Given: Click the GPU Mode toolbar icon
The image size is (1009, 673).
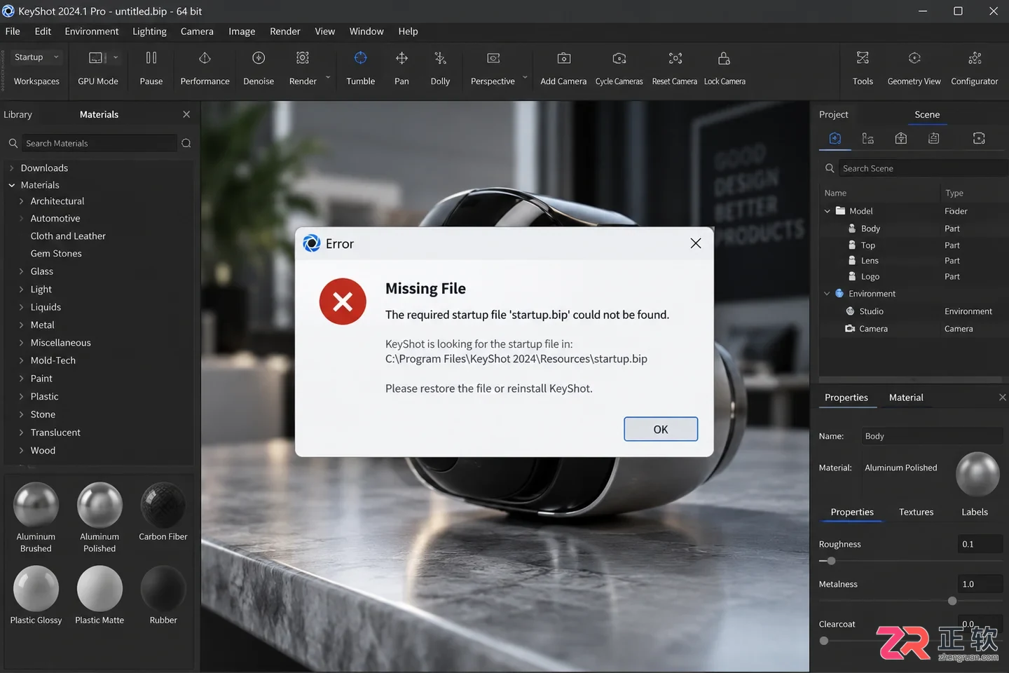Looking at the screenshot, I should click(97, 57).
